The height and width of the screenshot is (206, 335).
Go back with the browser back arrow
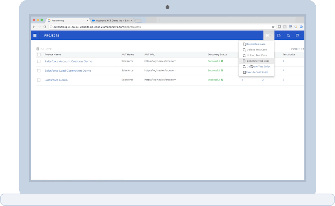(34, 27)
